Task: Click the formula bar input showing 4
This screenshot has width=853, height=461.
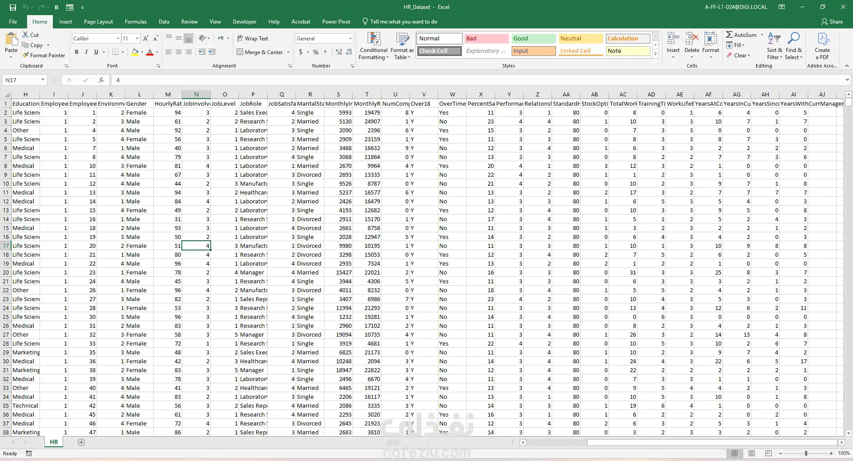Action: 477,80
